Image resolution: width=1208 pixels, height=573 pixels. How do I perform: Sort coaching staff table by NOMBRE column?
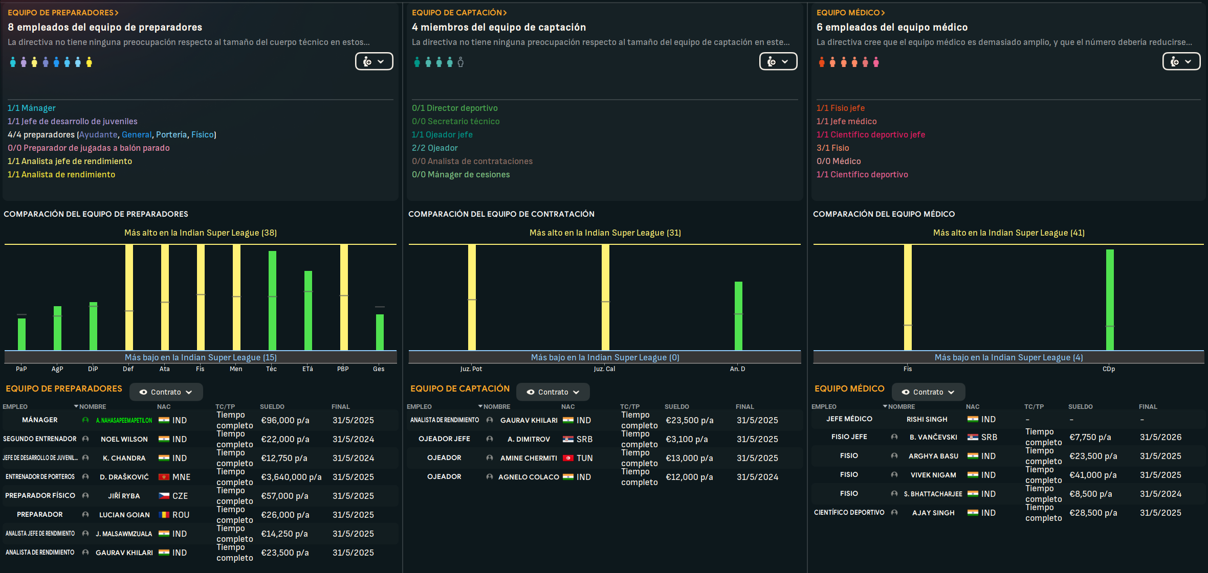[x=93, y=407]
